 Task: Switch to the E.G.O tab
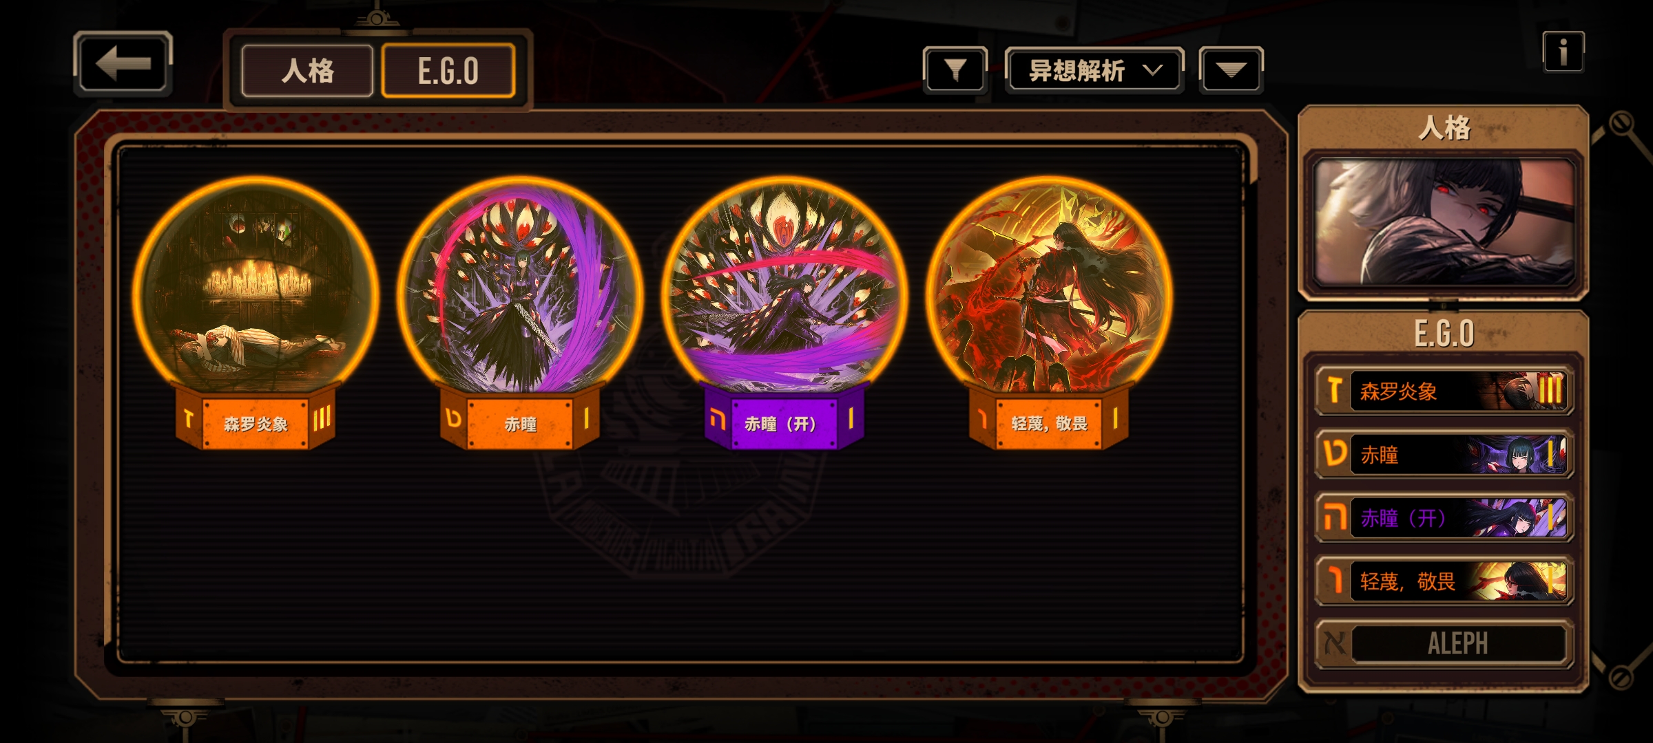coord(448,71)
